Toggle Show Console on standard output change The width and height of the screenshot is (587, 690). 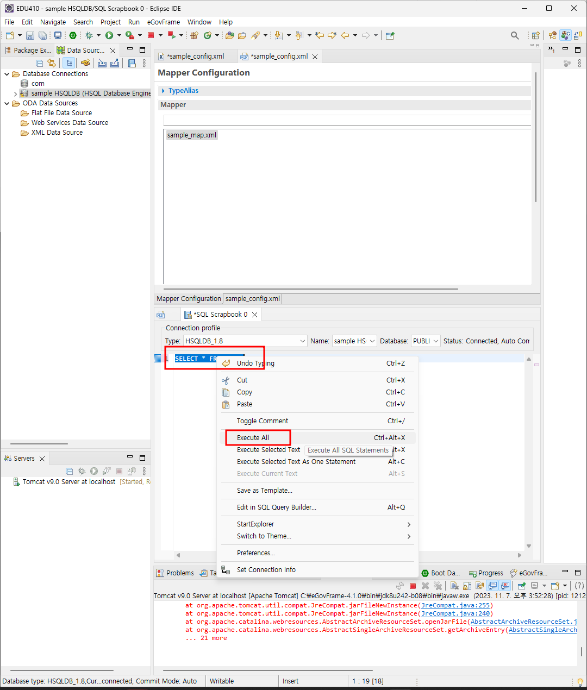(492, 586)
